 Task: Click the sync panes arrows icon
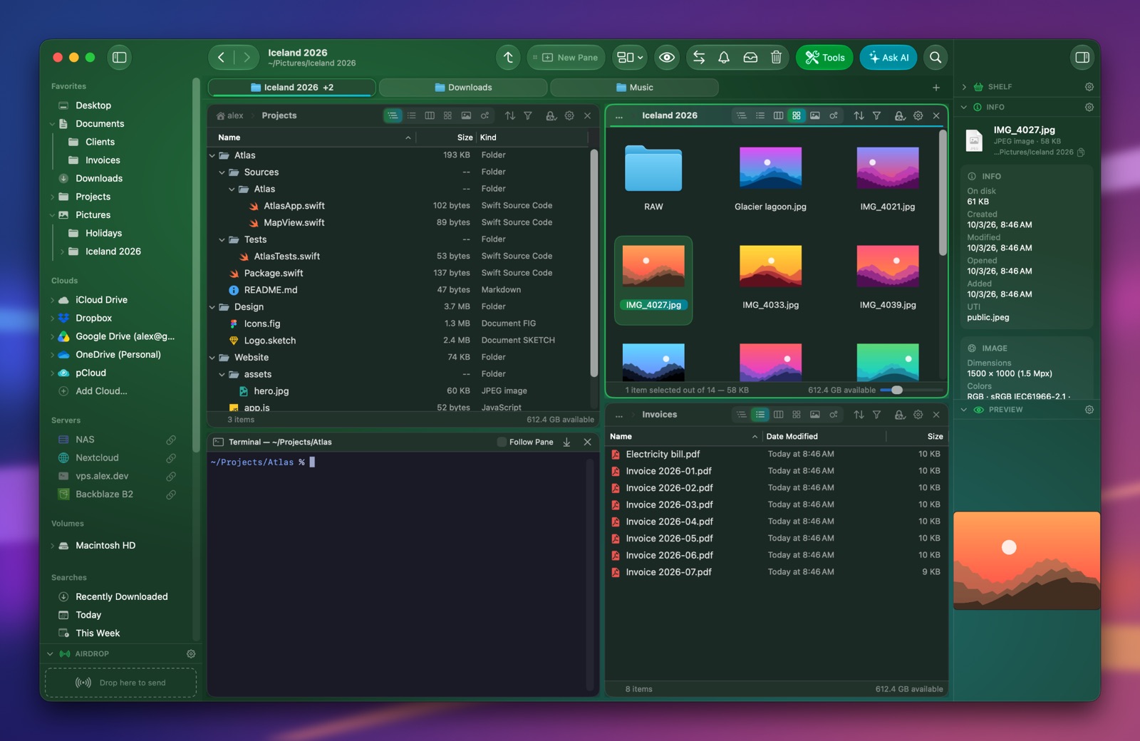click(699, 58)
